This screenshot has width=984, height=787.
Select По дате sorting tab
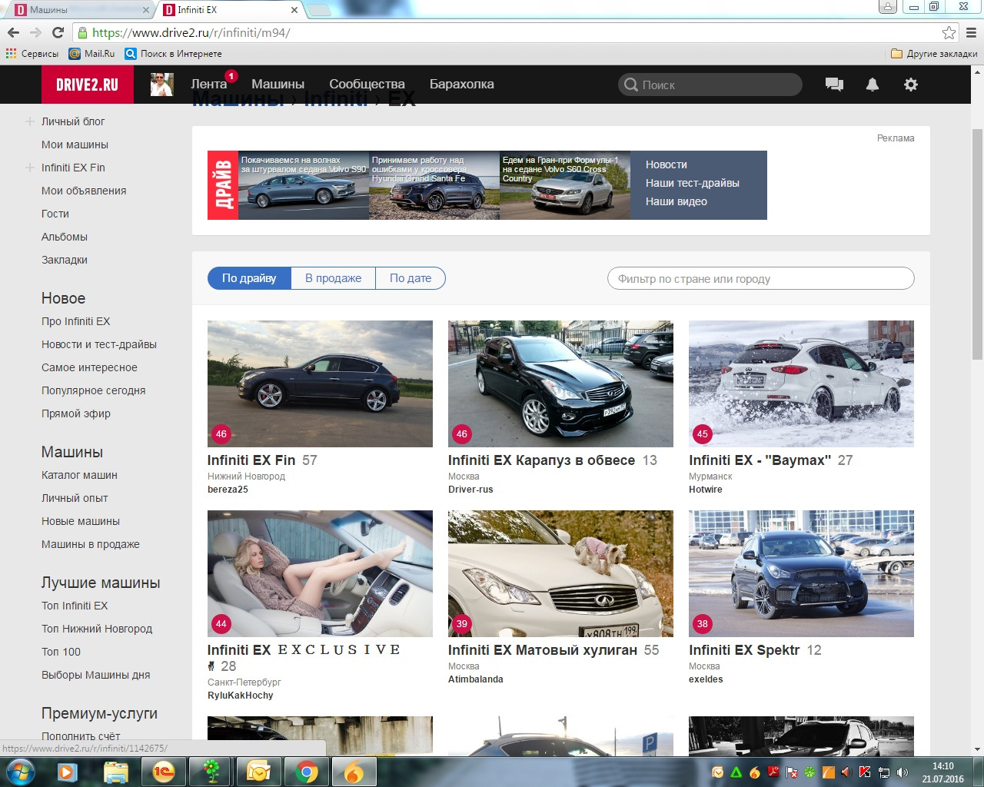411,278
